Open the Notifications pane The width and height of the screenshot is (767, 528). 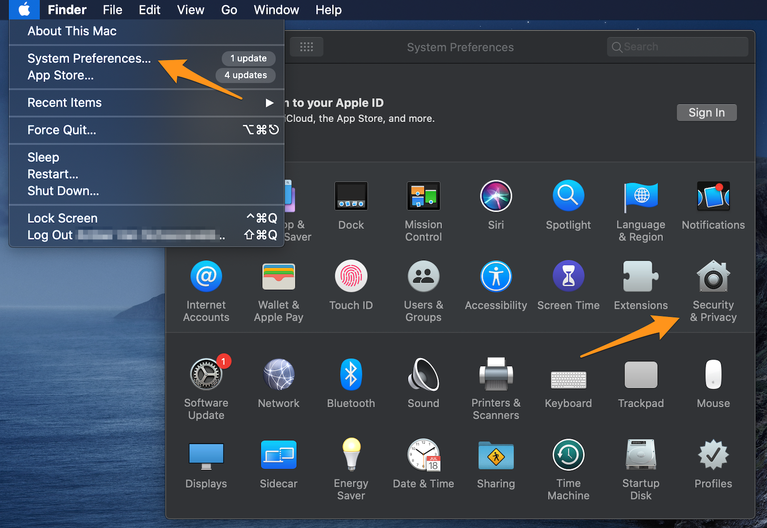[713, 206]
